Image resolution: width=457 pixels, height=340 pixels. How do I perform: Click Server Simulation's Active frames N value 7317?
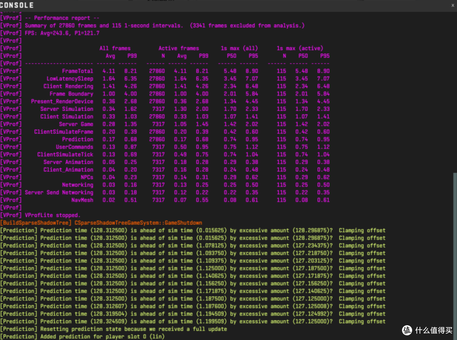(158, 109)
